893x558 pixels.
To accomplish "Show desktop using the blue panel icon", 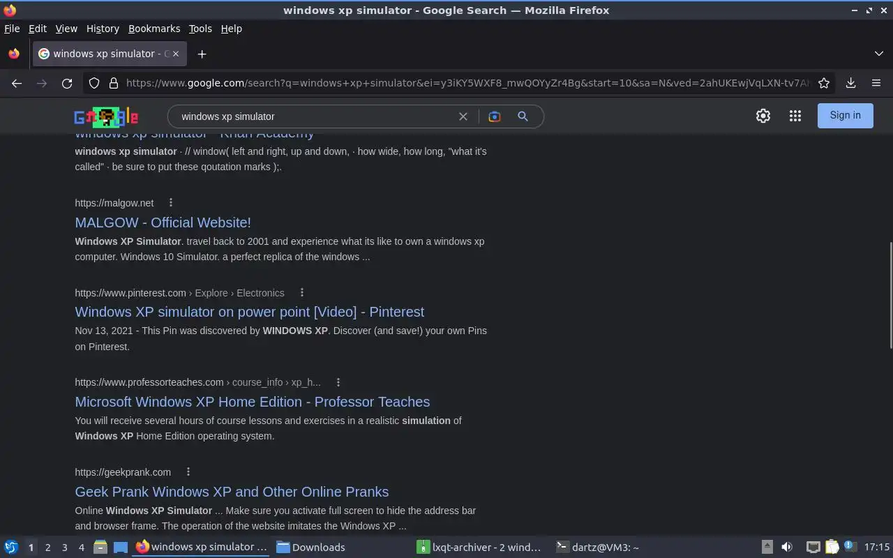I will (120, 547).
